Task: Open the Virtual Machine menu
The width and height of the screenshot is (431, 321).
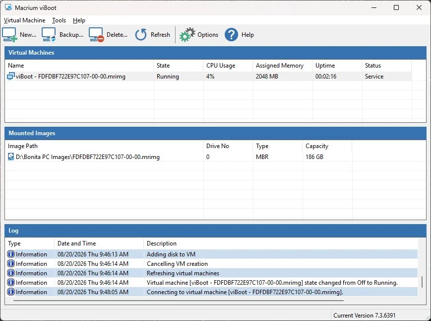Action: click(x=24, y=20)
